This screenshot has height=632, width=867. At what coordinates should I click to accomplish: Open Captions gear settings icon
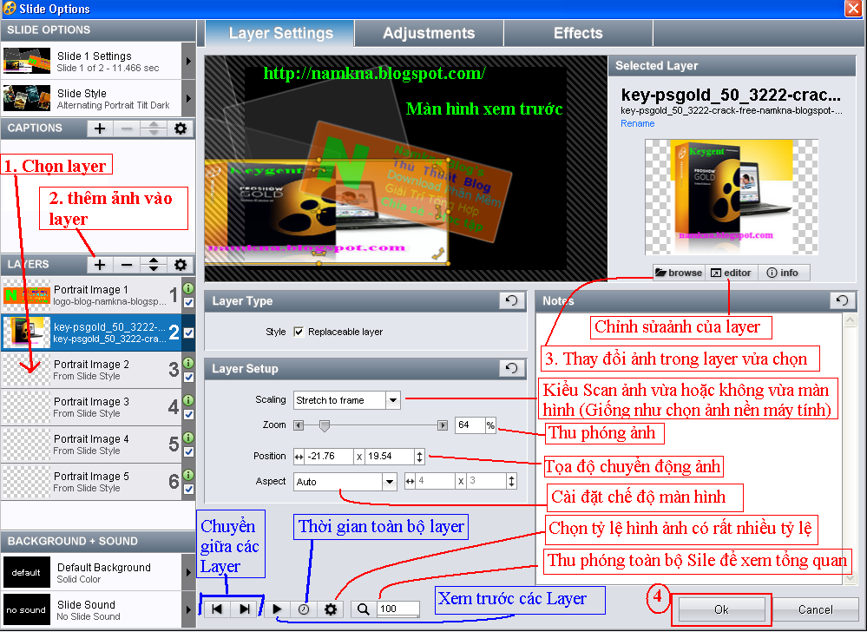pyautogui.click(x=181, y=128)
